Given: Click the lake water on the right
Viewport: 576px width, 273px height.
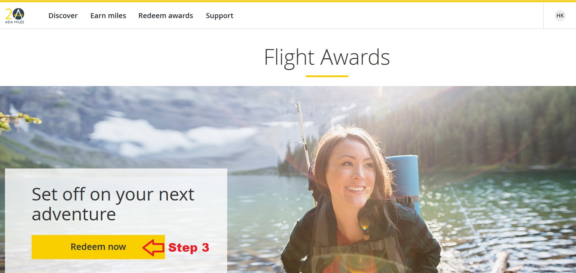Looking at the screenshot, I should coord(505,213).
